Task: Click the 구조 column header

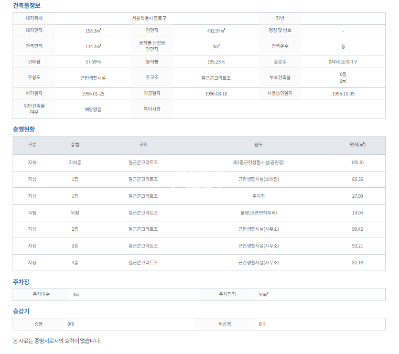Action: coord(143,145)
